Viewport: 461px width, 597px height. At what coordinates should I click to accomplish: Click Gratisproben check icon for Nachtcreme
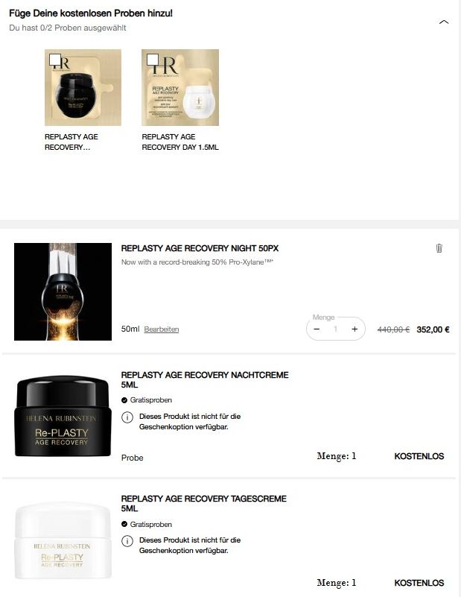124,400
